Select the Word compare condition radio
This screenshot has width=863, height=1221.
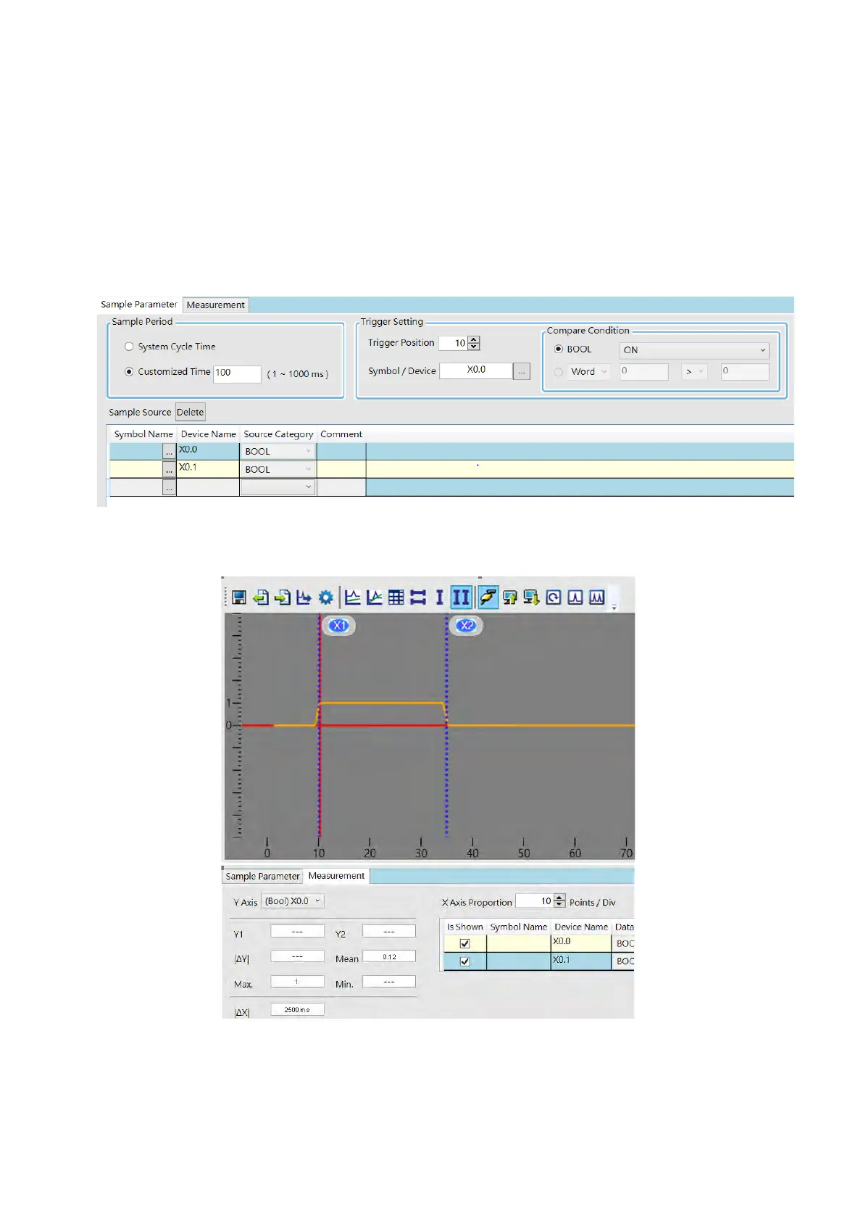click(x=558, y=372)
